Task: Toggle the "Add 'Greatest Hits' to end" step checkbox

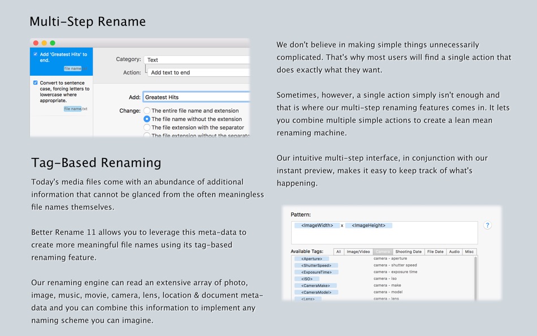Action: [x=35, y=54]
